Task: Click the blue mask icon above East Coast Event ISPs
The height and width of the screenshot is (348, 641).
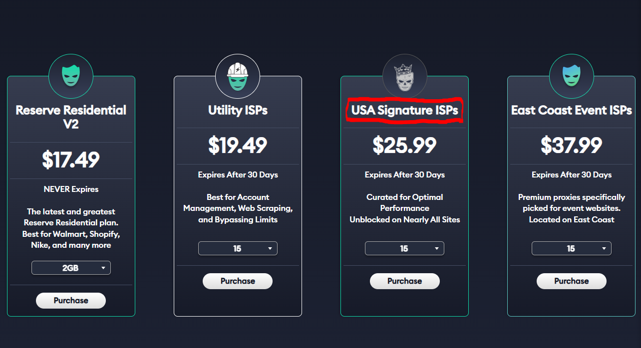Action: [571, 76]
